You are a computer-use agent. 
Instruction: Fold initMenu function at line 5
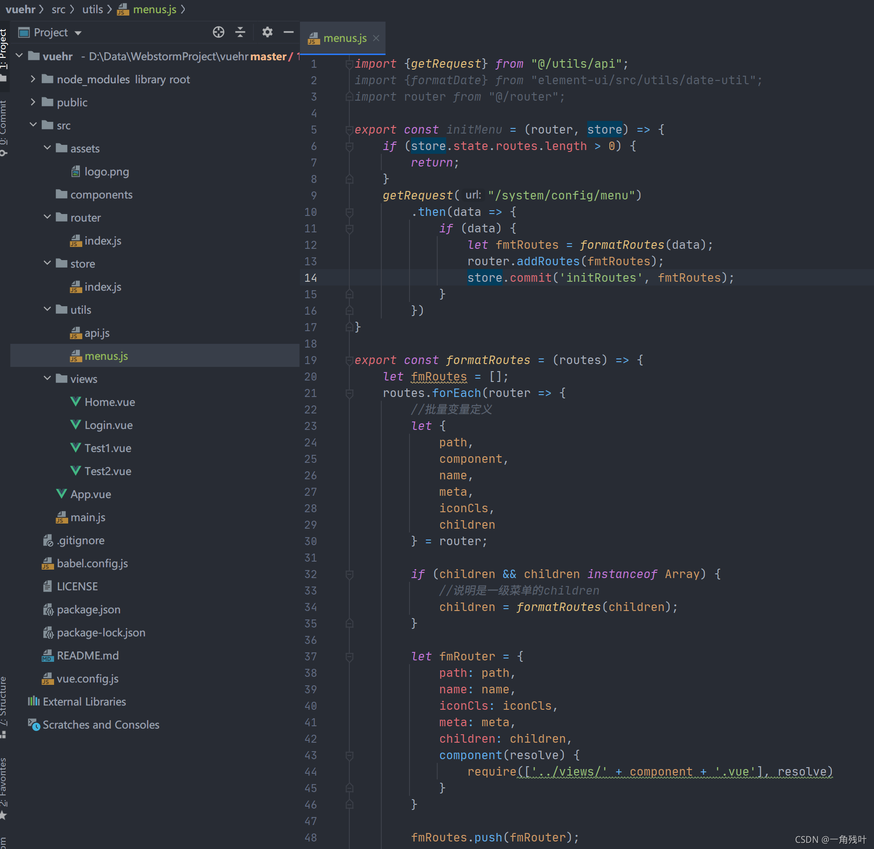click(349, 130)
